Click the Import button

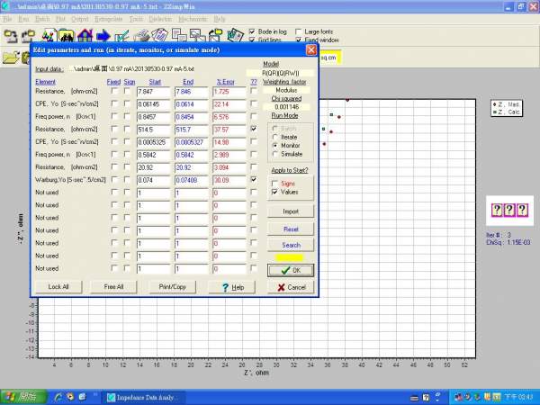[291, 211]
